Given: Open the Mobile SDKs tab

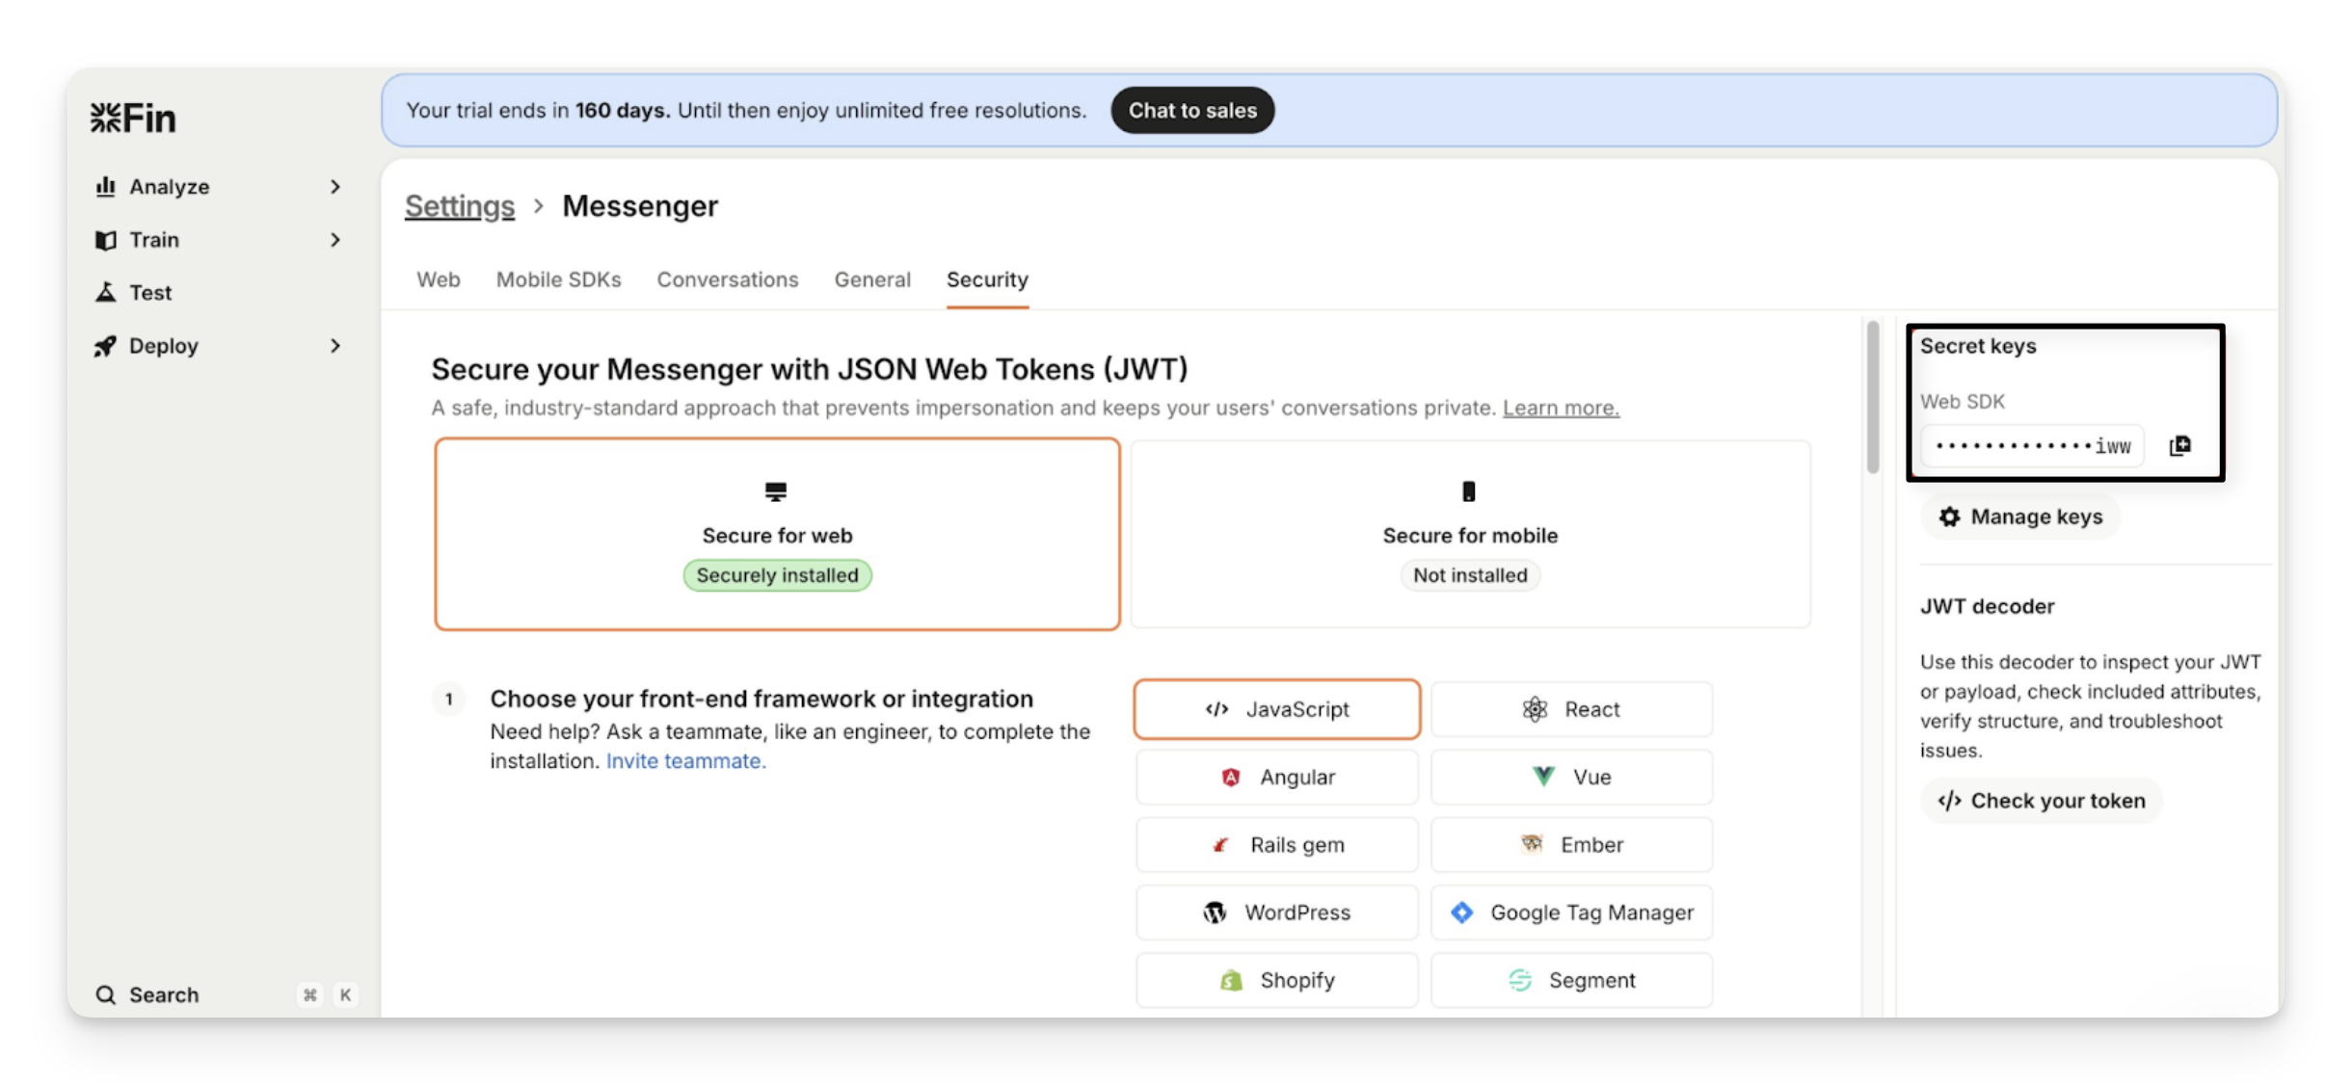Looking at the screenshot, I should 558,279.
